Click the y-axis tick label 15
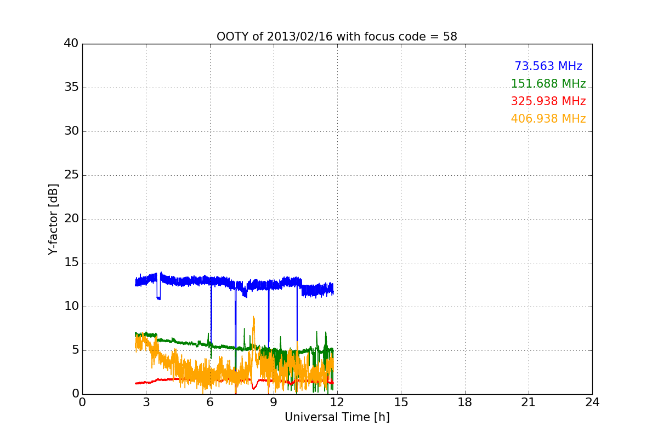Viewport: 658px width, 438px height. 71,263
